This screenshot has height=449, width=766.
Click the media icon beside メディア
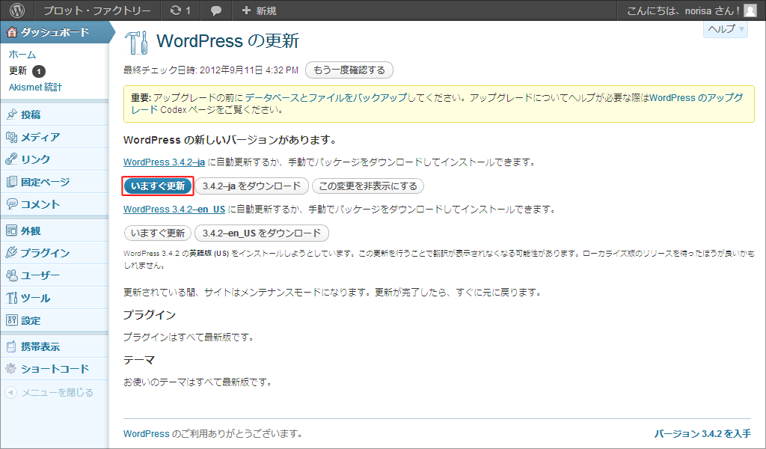[12, 137]
